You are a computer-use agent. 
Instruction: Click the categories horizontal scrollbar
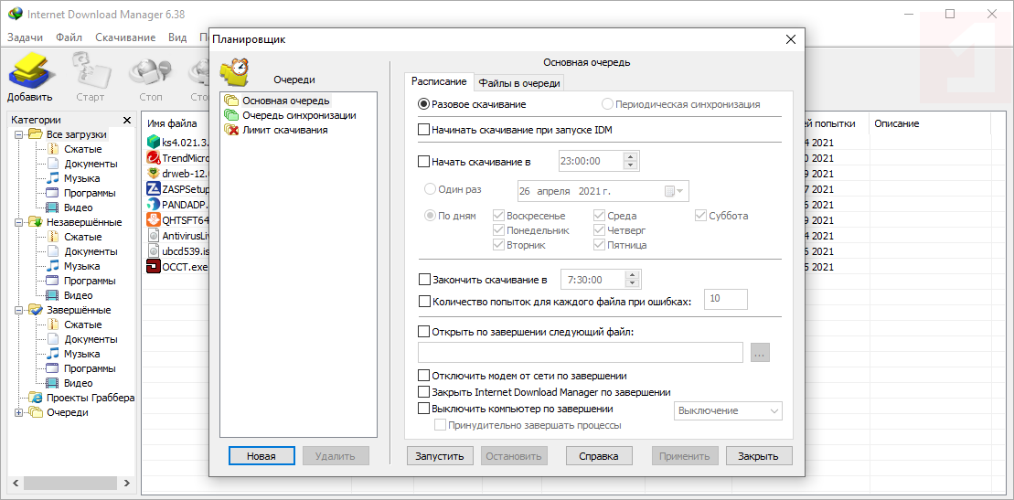tap(72, 484)
